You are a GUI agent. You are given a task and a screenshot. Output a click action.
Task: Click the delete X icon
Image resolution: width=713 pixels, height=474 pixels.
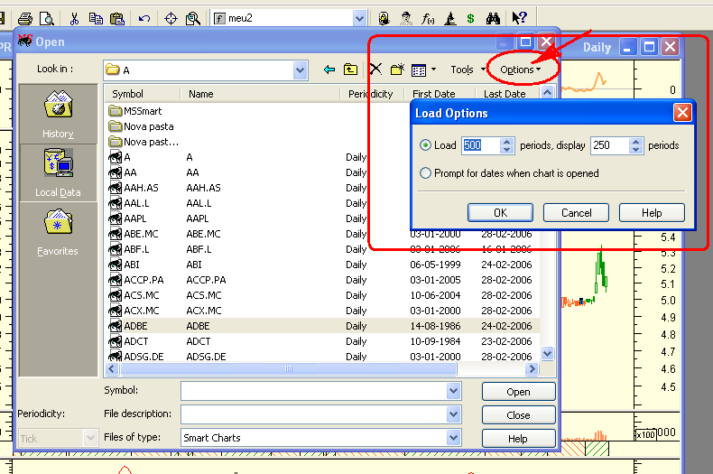pos(375,70)
